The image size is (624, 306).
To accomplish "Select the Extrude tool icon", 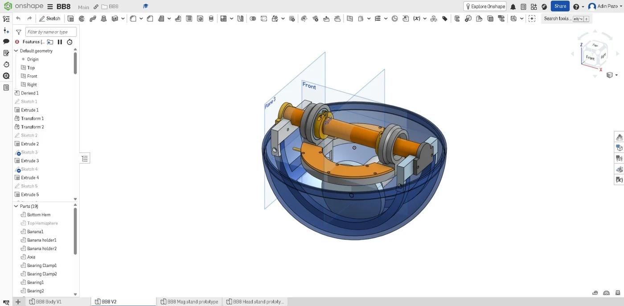I will (x=70, y=19).
